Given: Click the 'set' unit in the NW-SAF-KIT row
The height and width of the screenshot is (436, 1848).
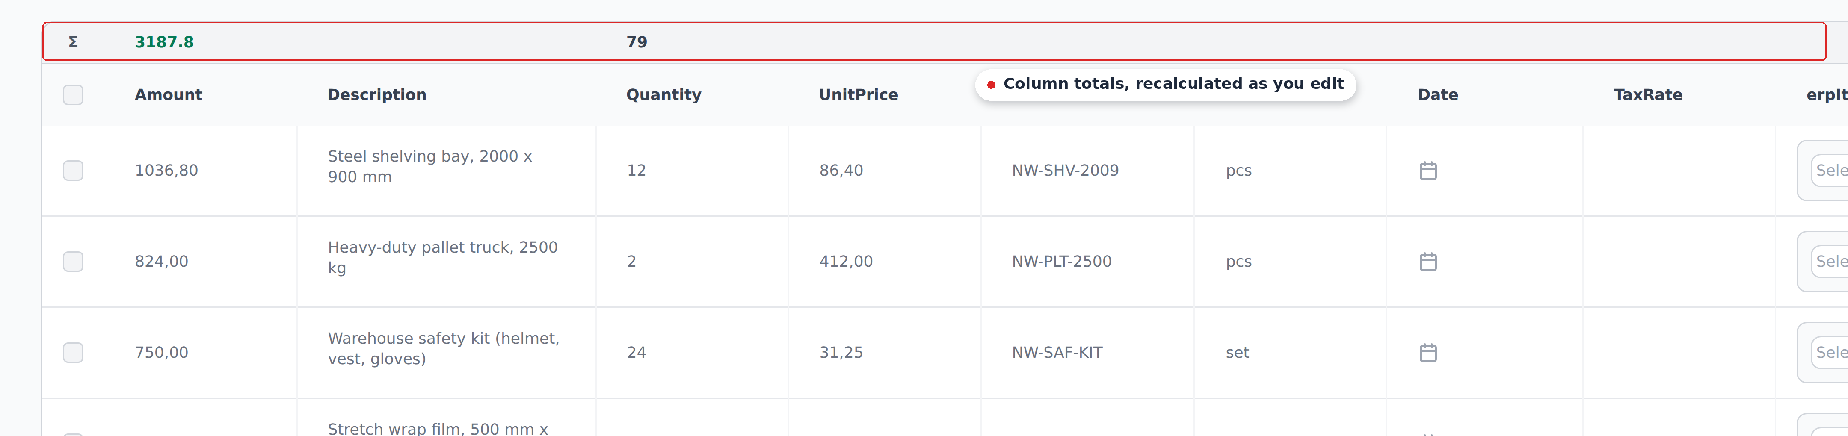Looking at the screenshot, I should [1237, 353].
